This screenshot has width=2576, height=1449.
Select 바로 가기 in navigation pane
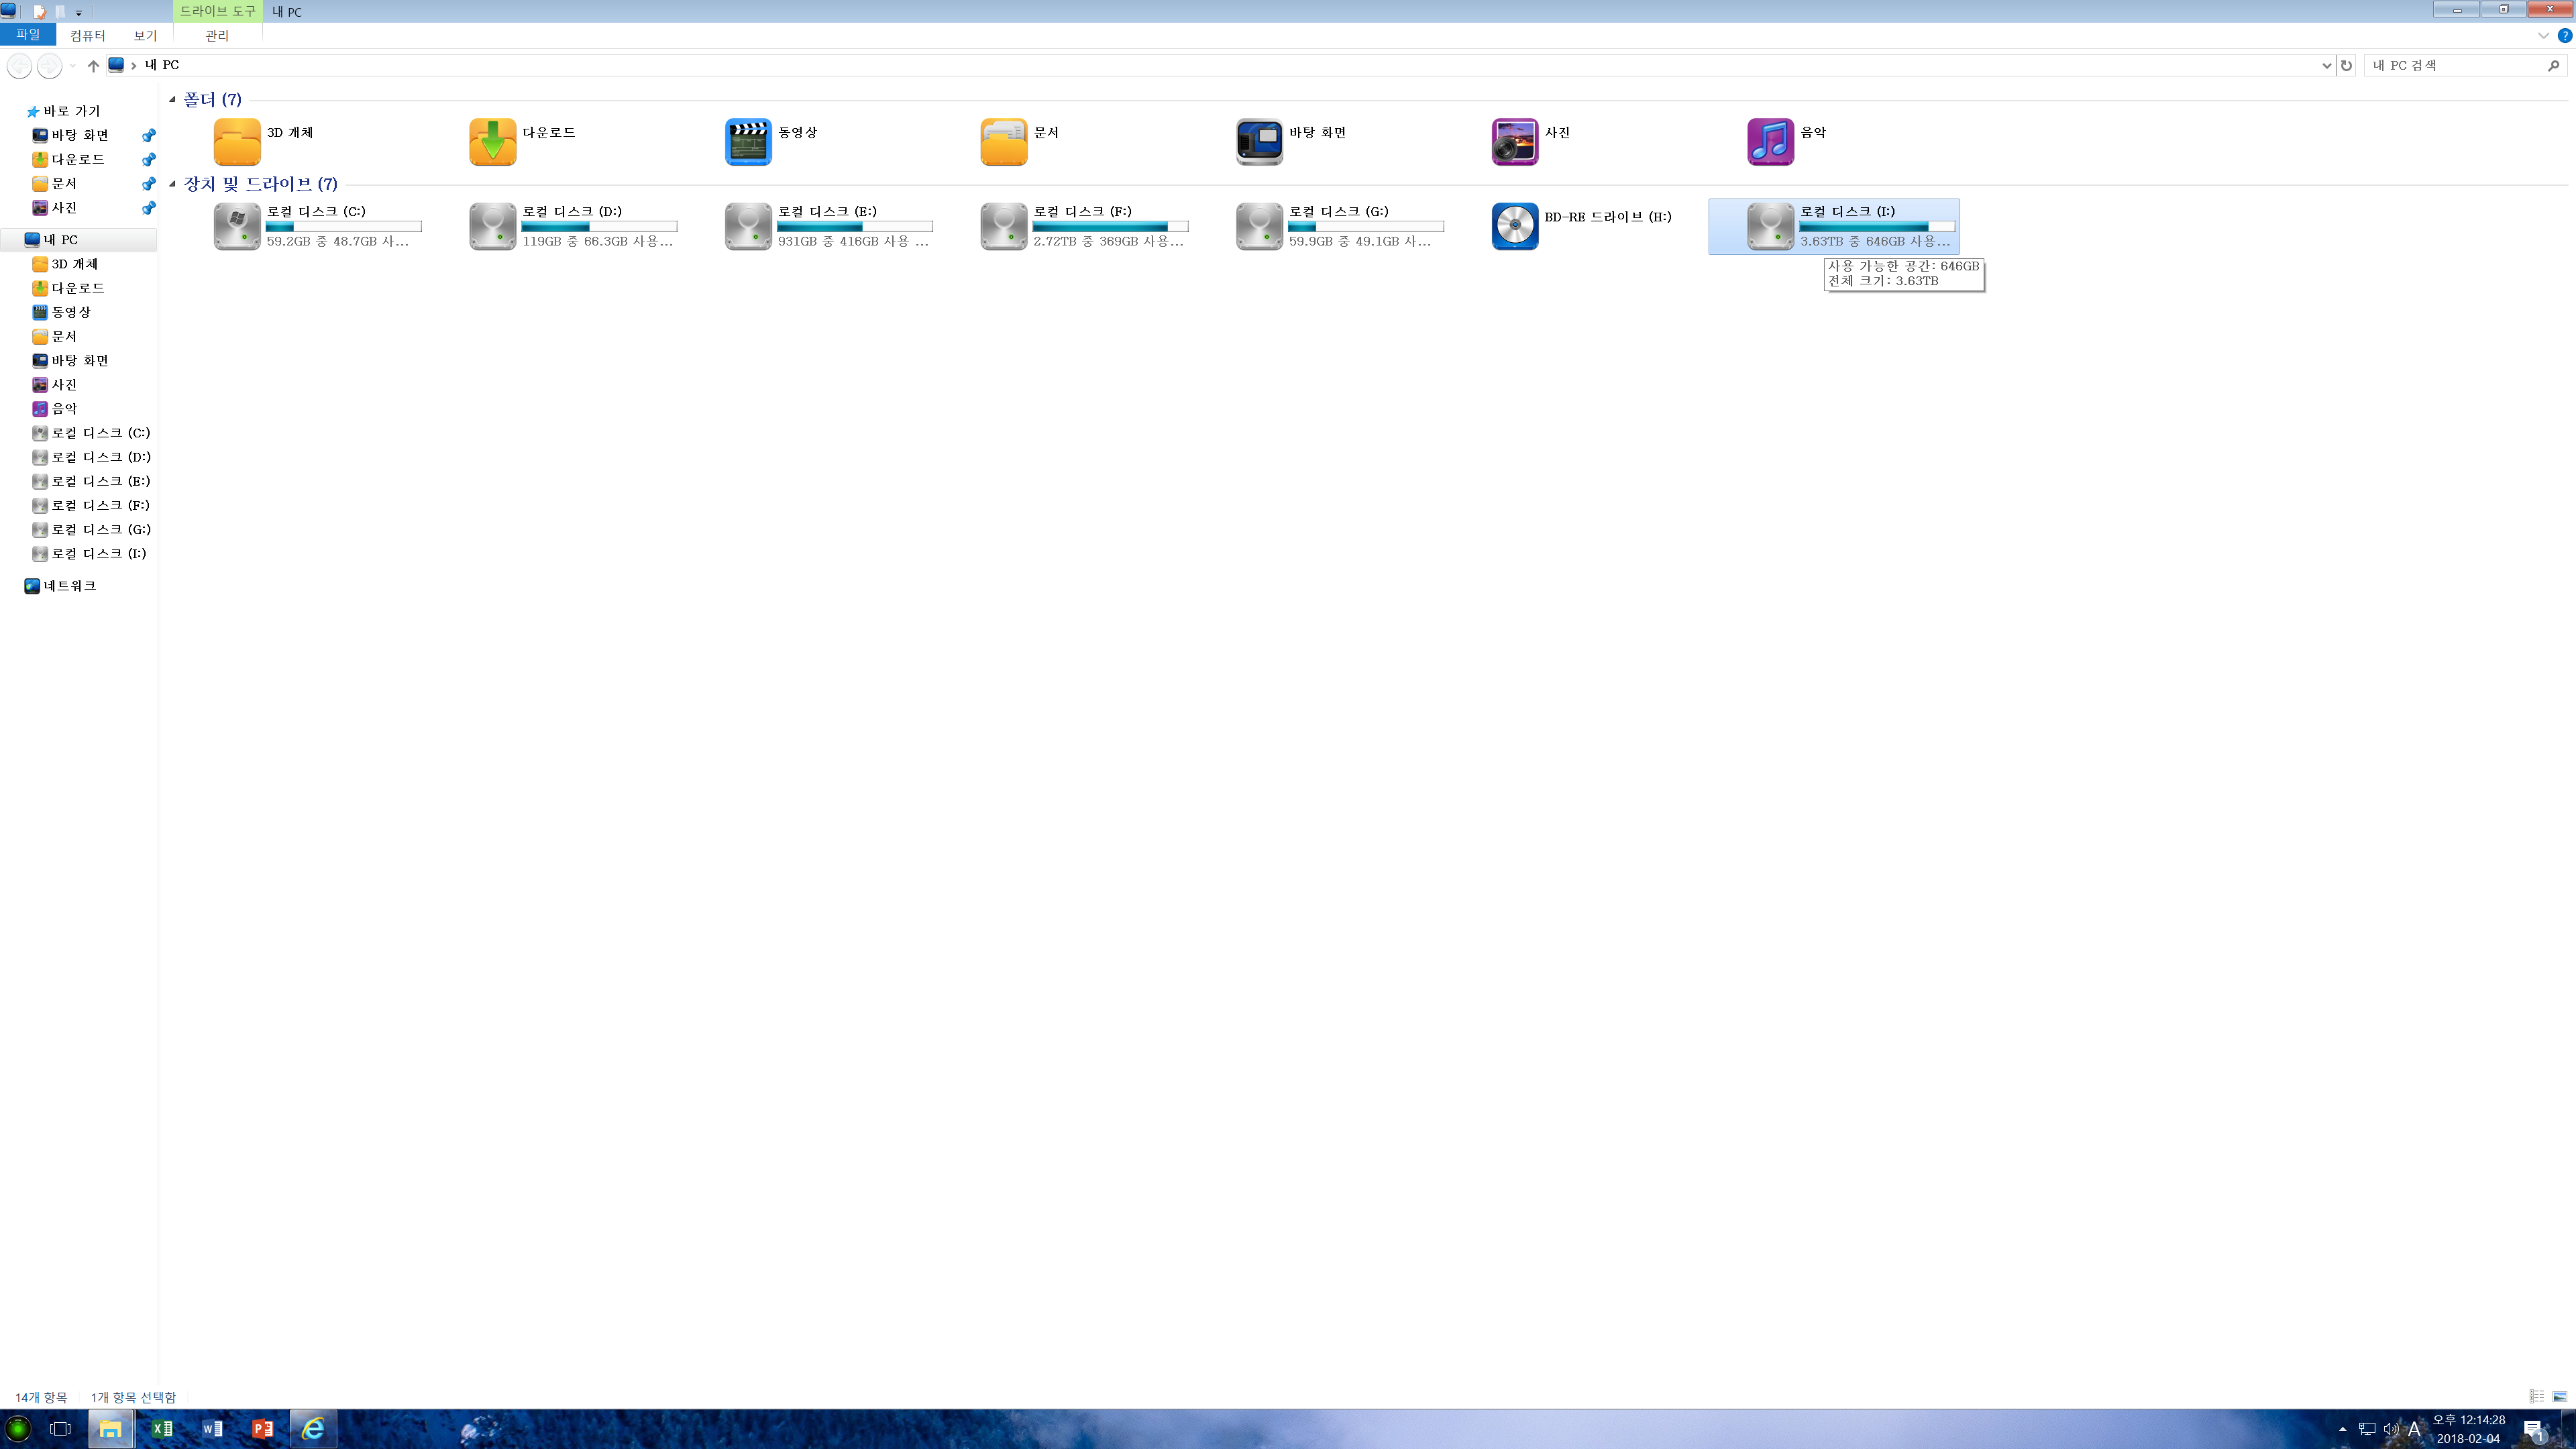pos(71,111)
